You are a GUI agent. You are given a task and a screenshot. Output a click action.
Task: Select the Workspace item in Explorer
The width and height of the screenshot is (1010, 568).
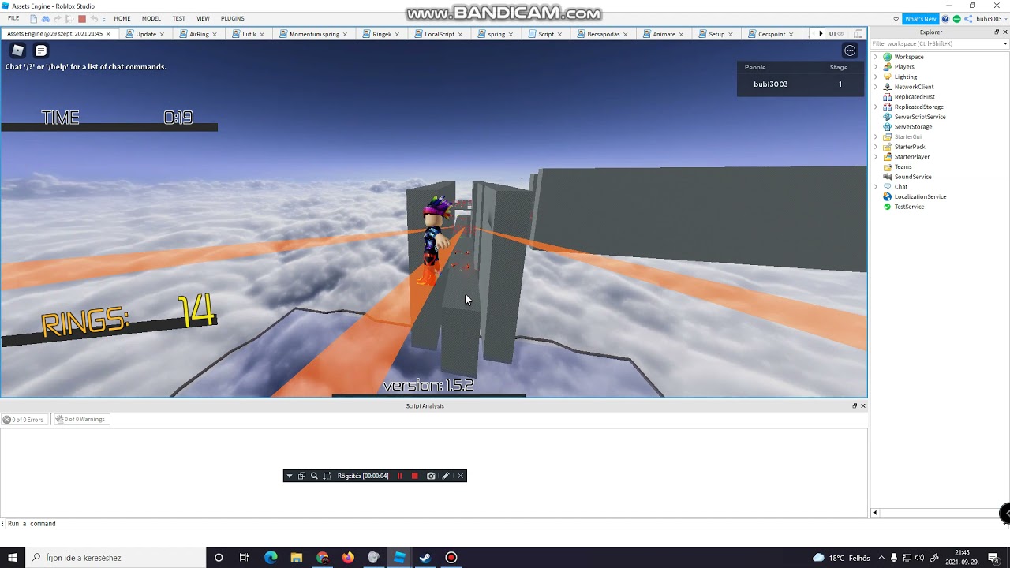click(909, 57)
